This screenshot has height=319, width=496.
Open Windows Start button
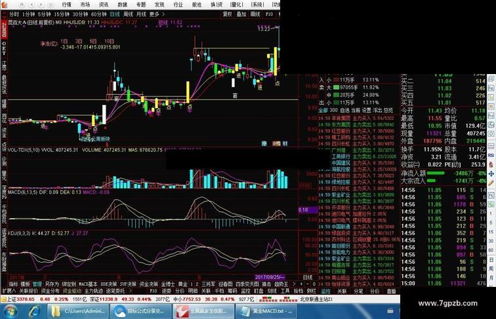click(10, 311)
